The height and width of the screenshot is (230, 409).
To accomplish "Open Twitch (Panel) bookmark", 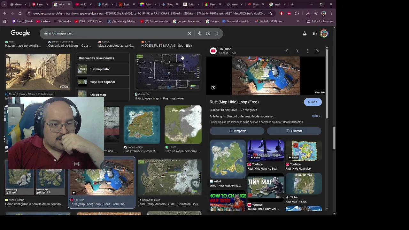I will [x=22, y=21].
